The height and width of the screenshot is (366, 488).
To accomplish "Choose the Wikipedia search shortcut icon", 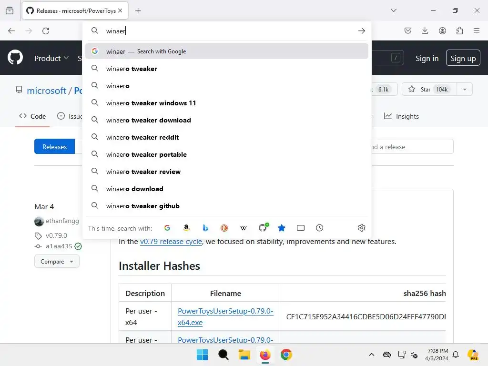I will click(x=244, y=228).
